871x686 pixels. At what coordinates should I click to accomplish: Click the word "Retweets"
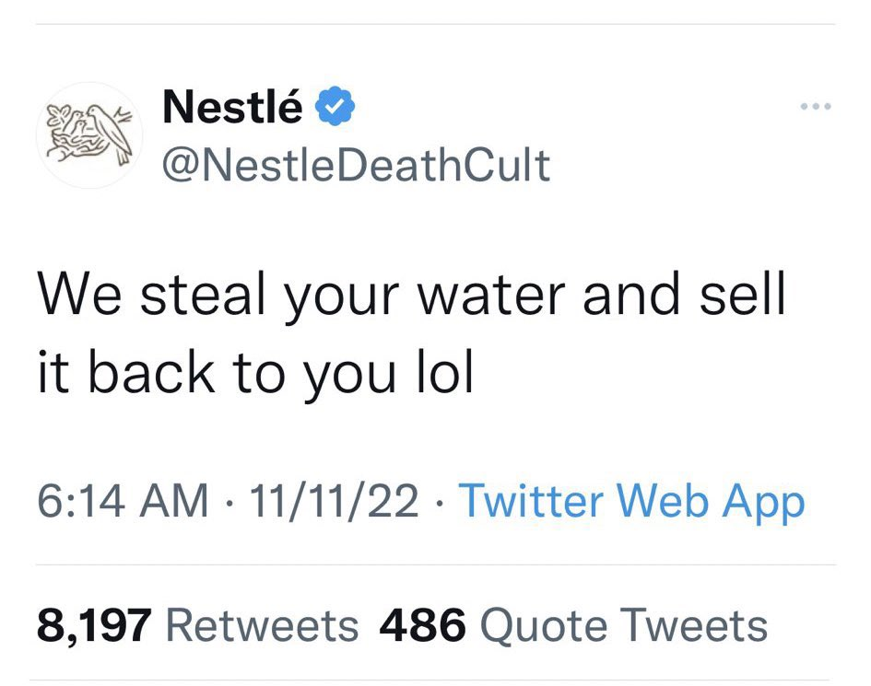tap(262, 626)
